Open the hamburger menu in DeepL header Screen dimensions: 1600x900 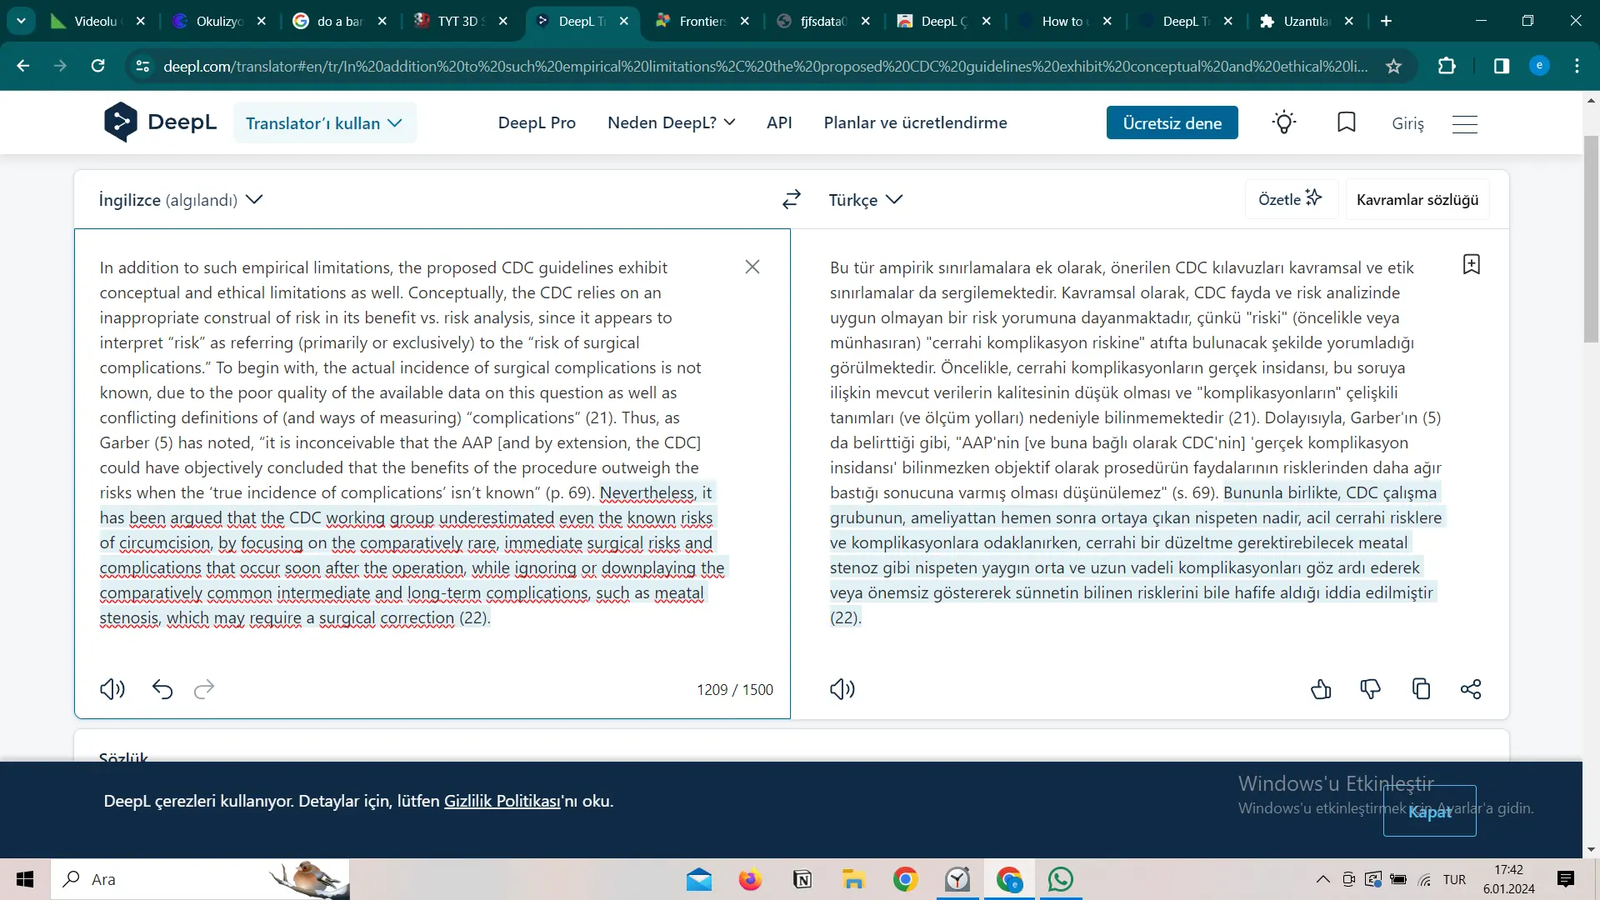click(x=1465, y=123)
